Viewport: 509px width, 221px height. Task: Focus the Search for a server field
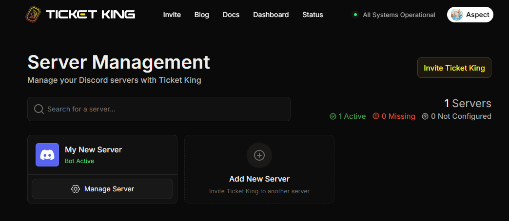point(159,109)
